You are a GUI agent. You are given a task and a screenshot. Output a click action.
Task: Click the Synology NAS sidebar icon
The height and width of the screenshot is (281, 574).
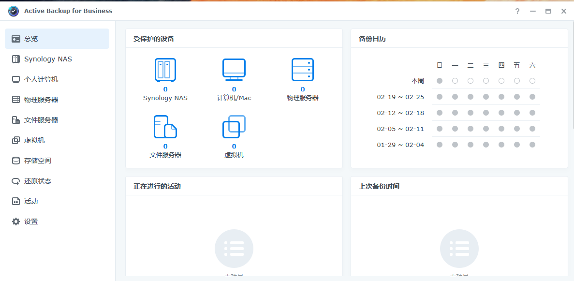tap(16, 59)
